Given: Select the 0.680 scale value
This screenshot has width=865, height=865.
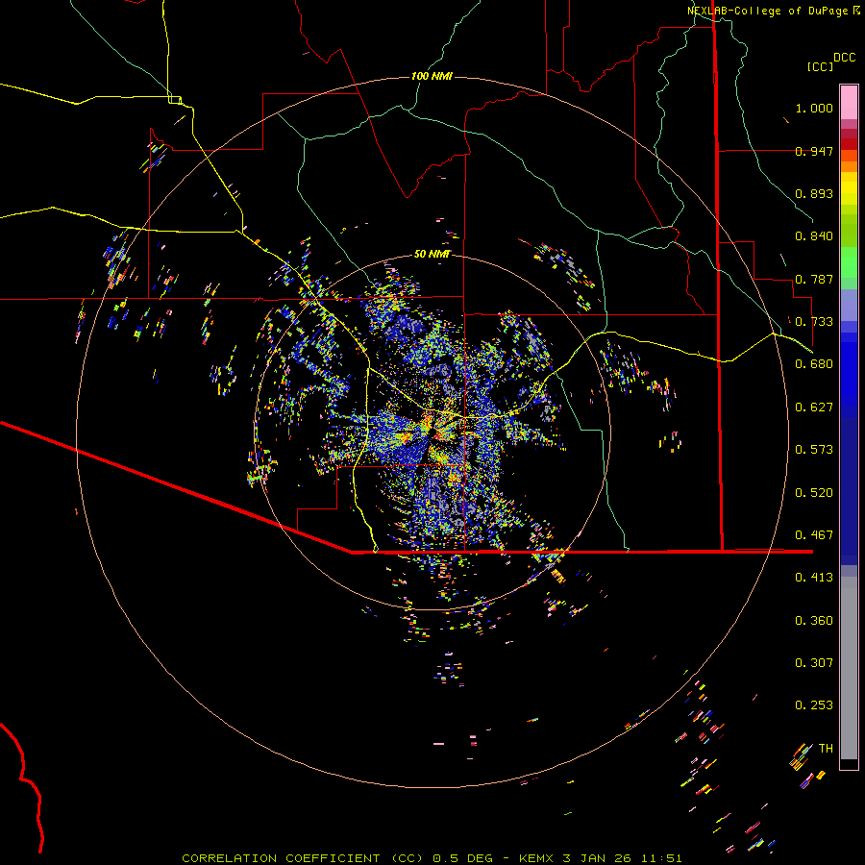Looking at the screenshot, I should [814, 364].
